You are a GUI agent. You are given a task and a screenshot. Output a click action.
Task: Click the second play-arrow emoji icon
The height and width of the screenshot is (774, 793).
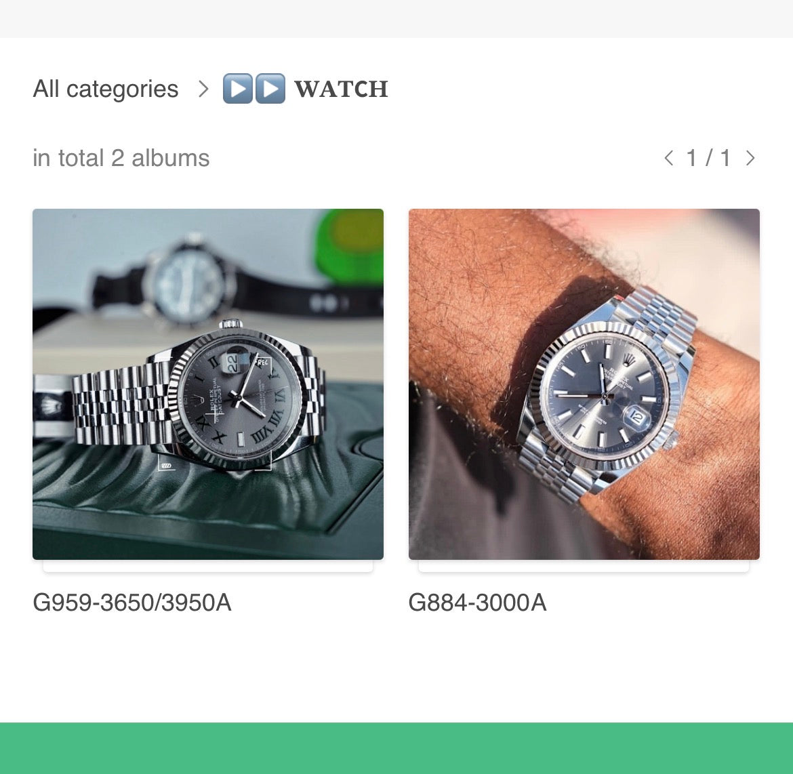(270, 89)
